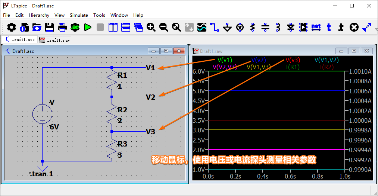Place a net label

(x=316, y=27)
